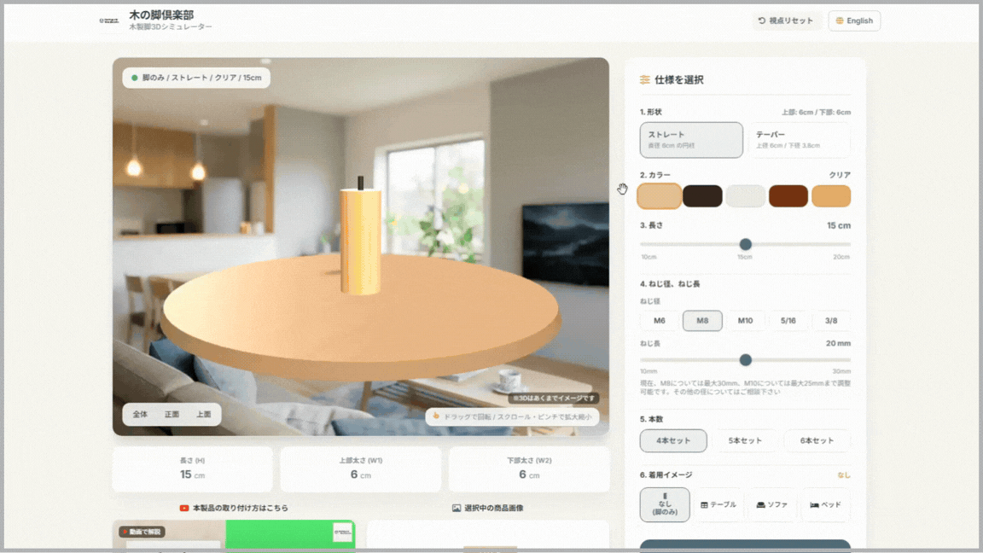Image resolution: width=983 pixels, height=553 pixels.
Task: Click the 15 cm length value label
Action: [839, 225]
